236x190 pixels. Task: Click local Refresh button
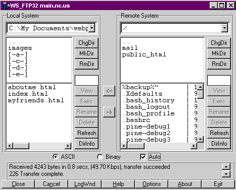[x=86, y=133]
